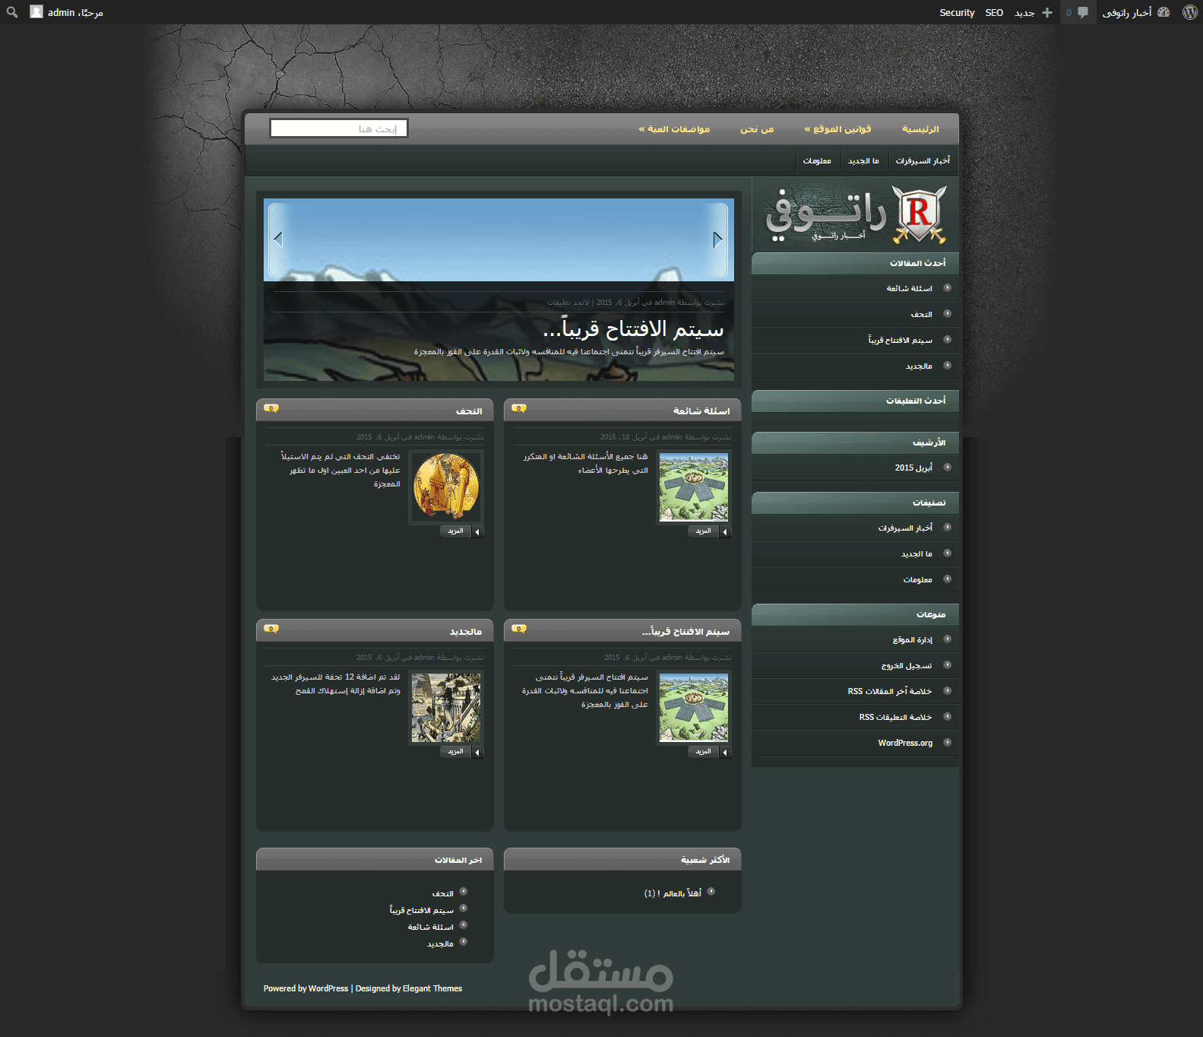Expand the قوانين الموقع menu
The height and width of the screenshot is (1037, 1203).
(x=837, y=129)
